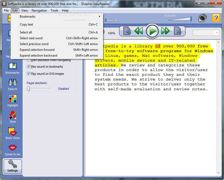Open the Highlight color grid panel
The width and height of the screenshot is (224, 180).
(13, 101)
